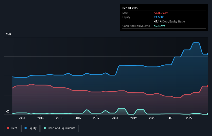Click the 2017 x-axis label

coord(96,118)
